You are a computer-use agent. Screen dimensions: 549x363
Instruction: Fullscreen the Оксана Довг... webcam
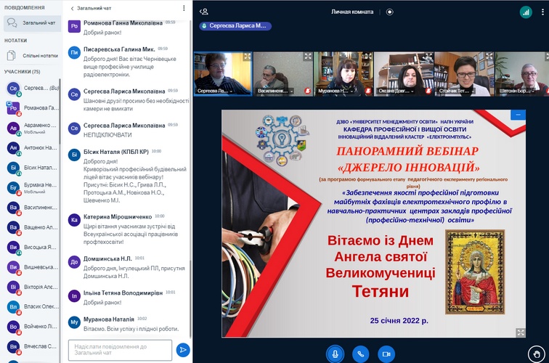(x=428, y=57)
